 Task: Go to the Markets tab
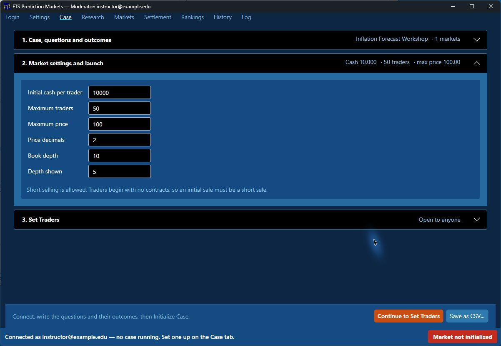click(x=124, y=17)
